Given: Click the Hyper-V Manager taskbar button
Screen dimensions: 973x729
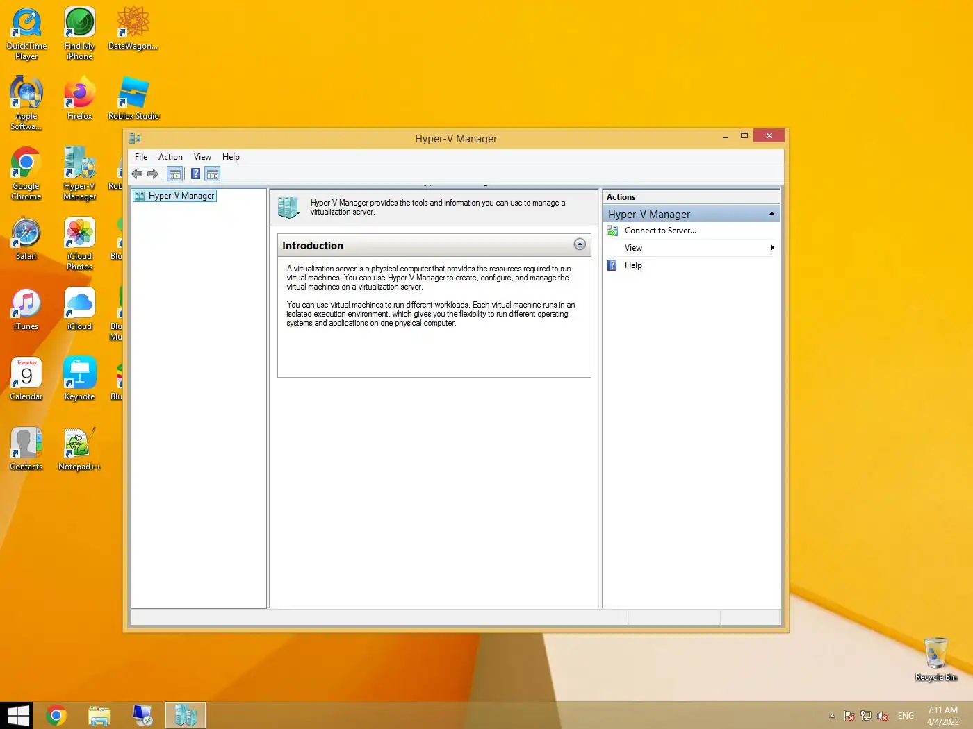Looking at the screenshot, I should 186,715.
